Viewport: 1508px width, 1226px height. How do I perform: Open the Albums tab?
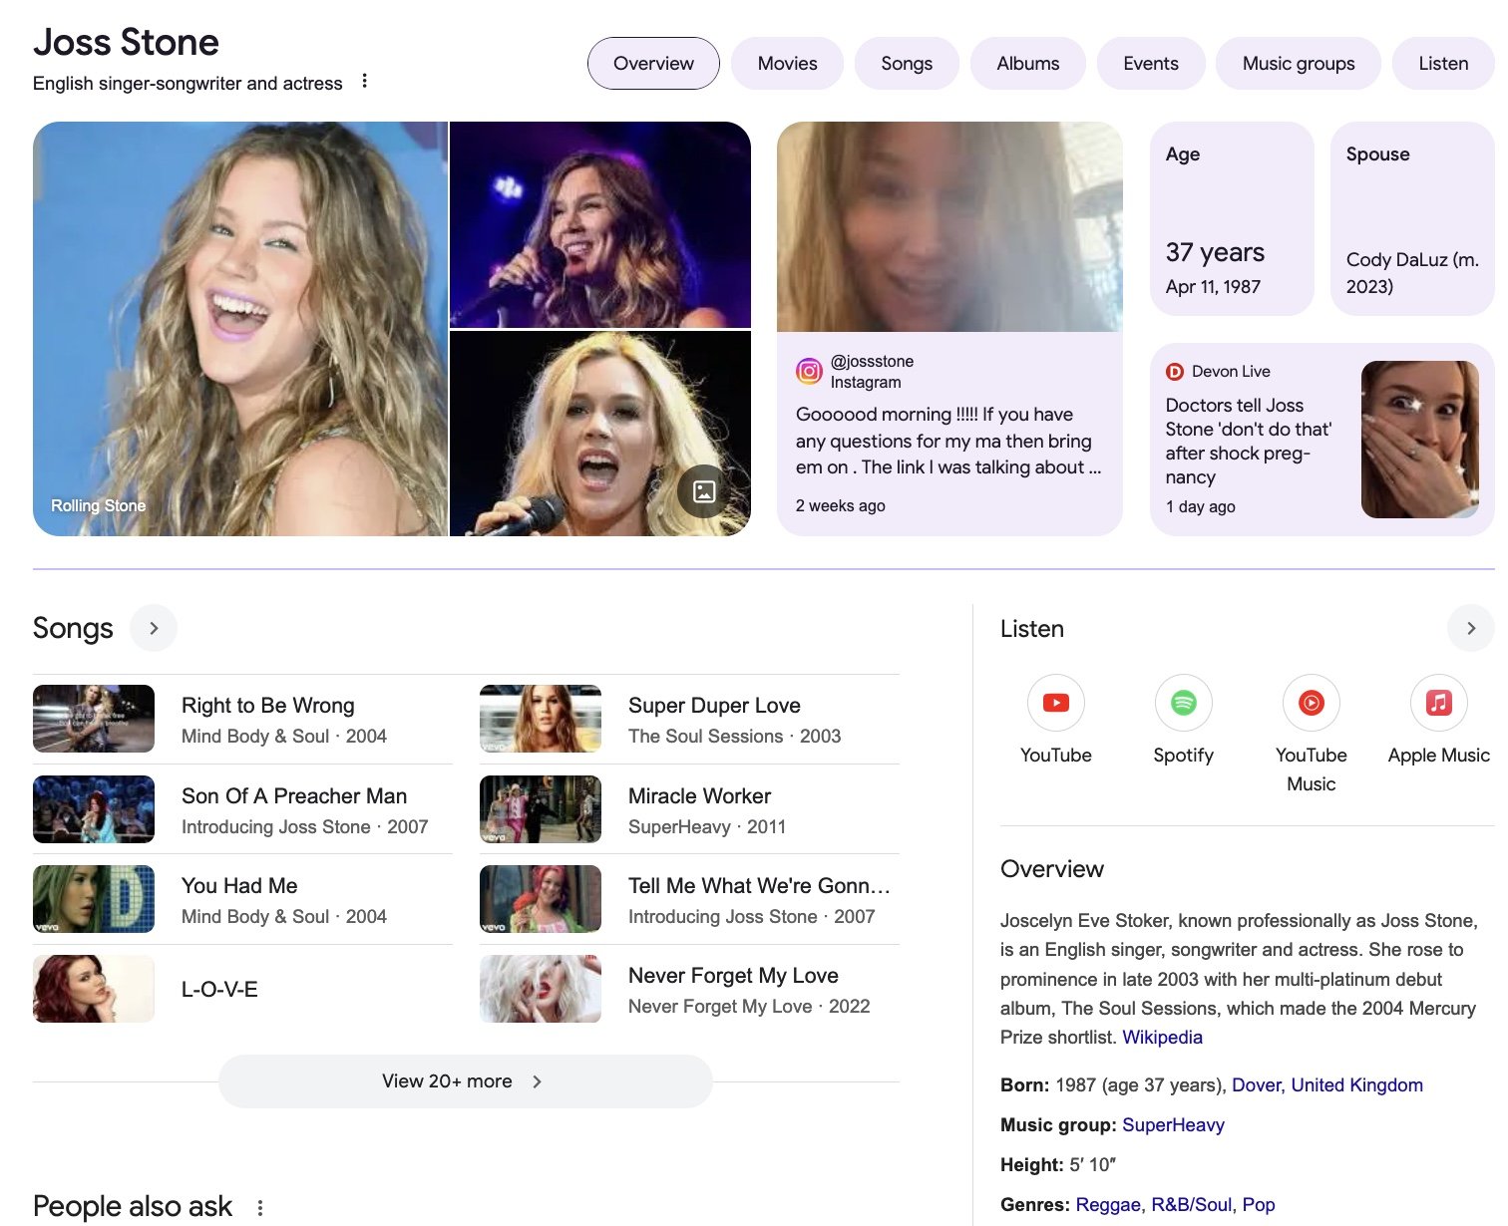(1027, 64)
